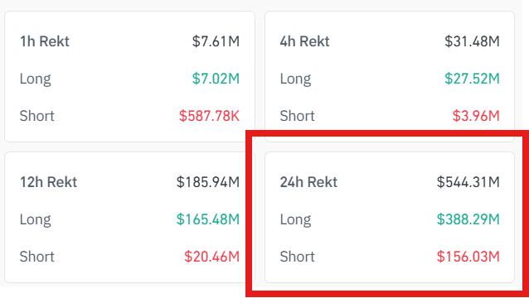Image resolution: width=529 pixels, height=298 pixels.
Task: Click the 12h Rekt card title
Action: point(49,182)
